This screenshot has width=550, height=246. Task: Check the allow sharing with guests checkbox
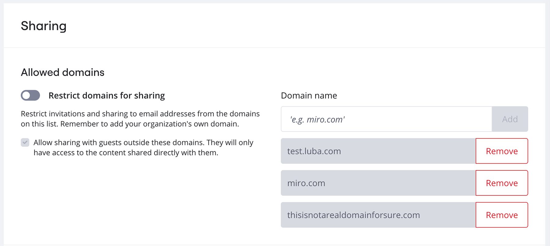pyautogui.click(x=25, y=142)
